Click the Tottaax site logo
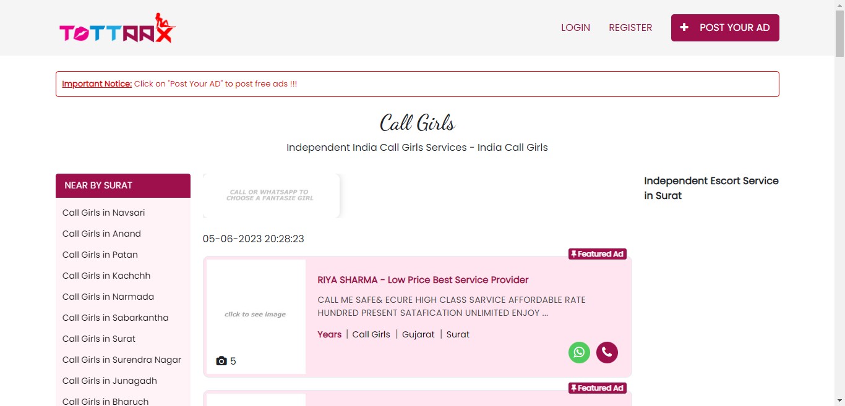Viewport: 845px width, 406px height. click(118, 28)
